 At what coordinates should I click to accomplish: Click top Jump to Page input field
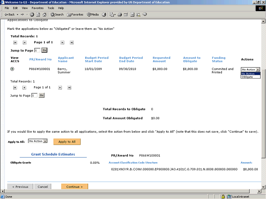pos(37,51)
